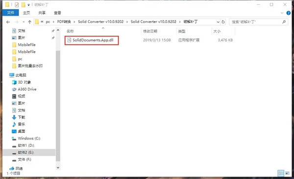Open the 文件 ribbon tab

10,13
